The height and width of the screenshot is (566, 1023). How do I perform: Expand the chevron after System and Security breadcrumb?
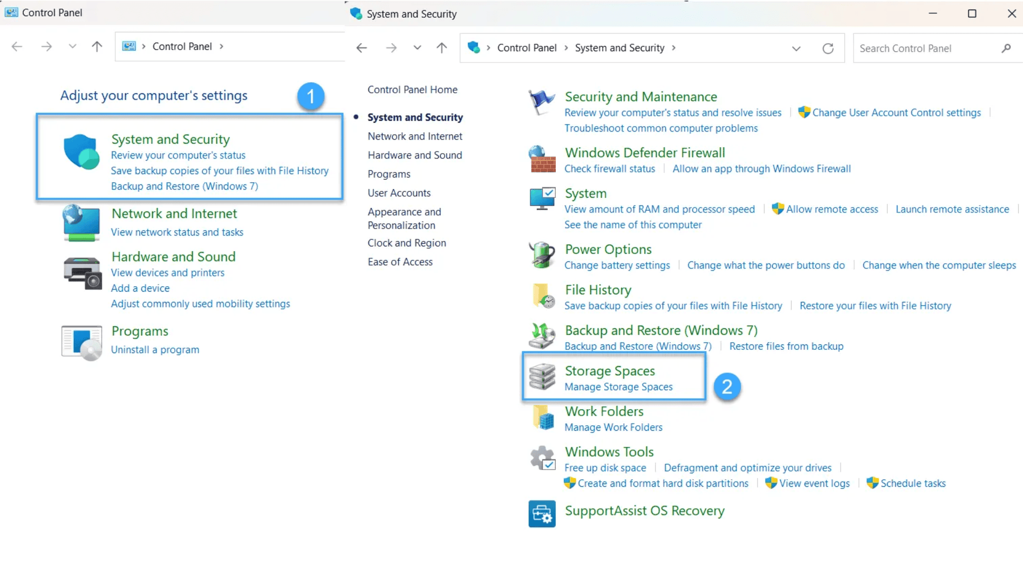pyautogui.click(x=673, y=48)
